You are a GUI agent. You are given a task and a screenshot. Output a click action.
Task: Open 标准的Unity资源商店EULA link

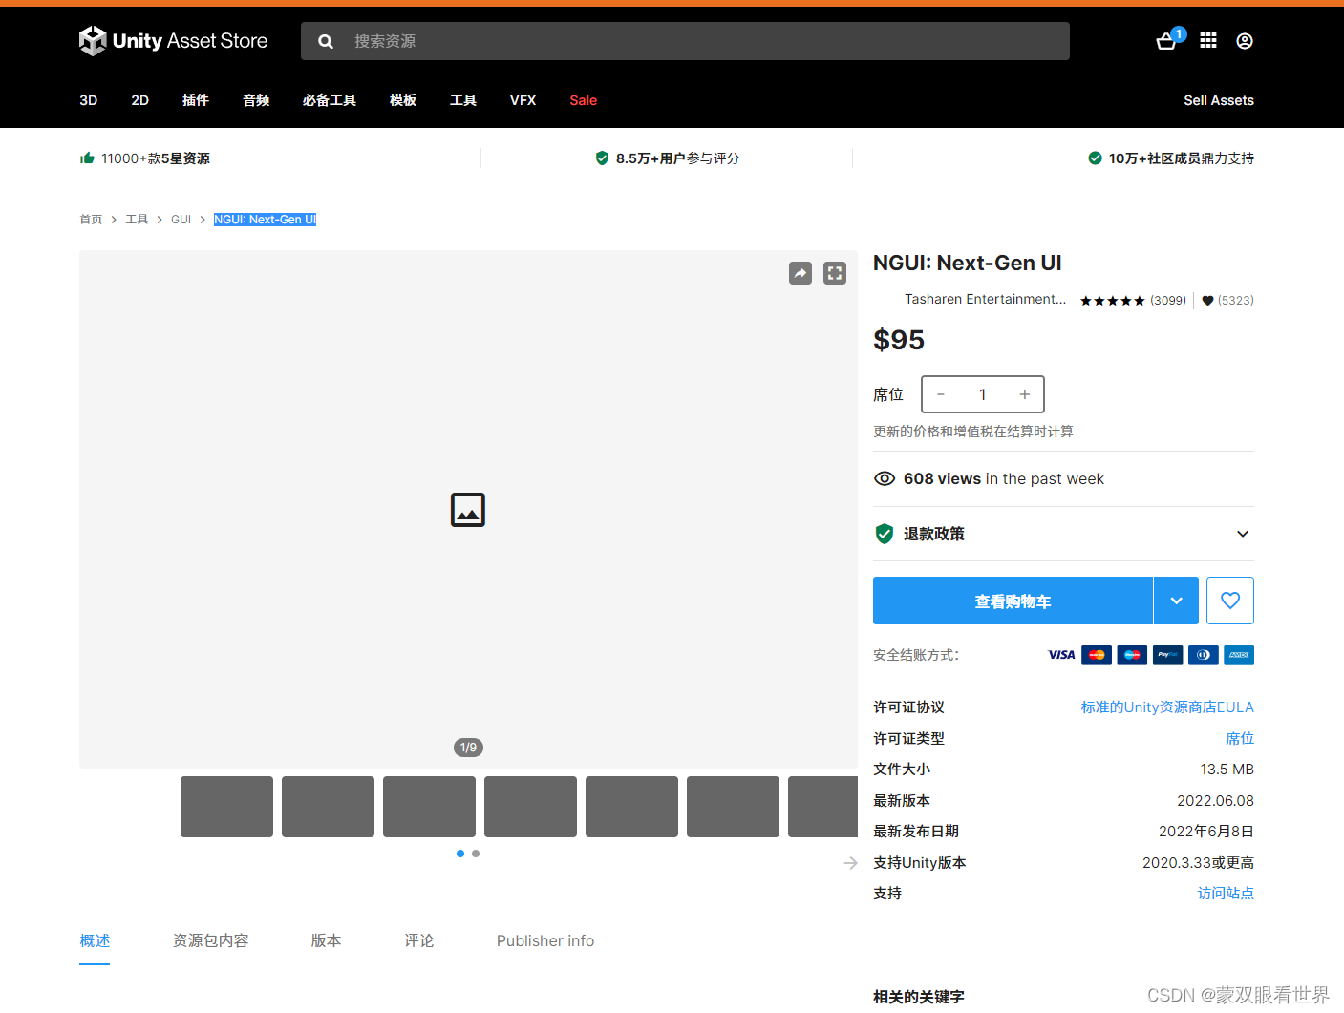[x=1167, y=707]
